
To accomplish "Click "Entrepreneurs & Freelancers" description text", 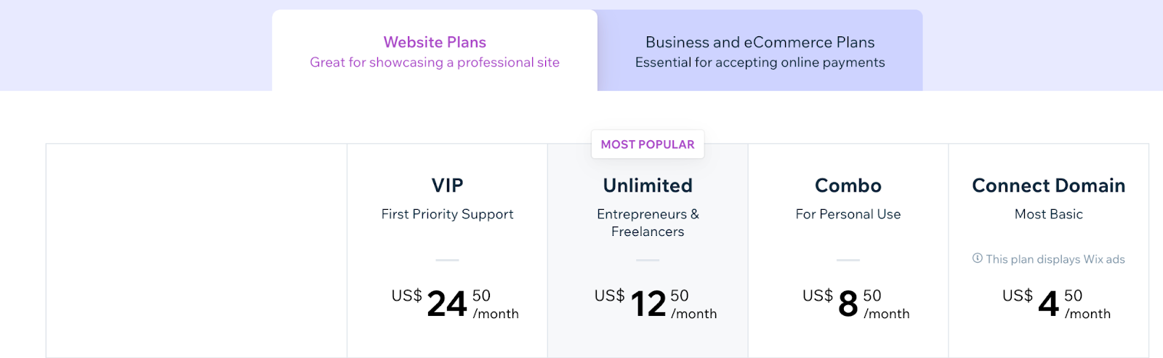I will [648, 223].
